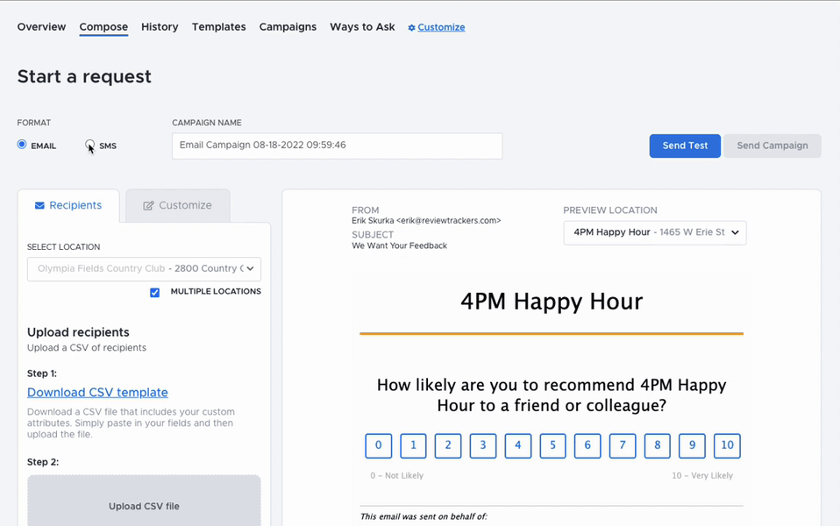The height and width of the screenshot is (526, 840).
Task: Switch to the Recipients panel tab
Action: point(68,206)
